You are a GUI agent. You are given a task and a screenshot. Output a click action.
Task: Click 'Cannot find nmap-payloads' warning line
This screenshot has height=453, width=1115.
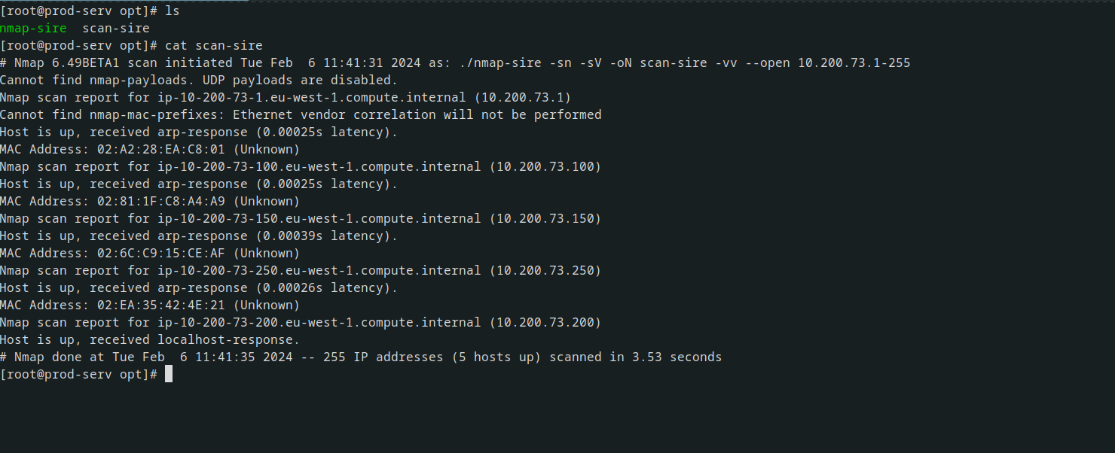198,81
